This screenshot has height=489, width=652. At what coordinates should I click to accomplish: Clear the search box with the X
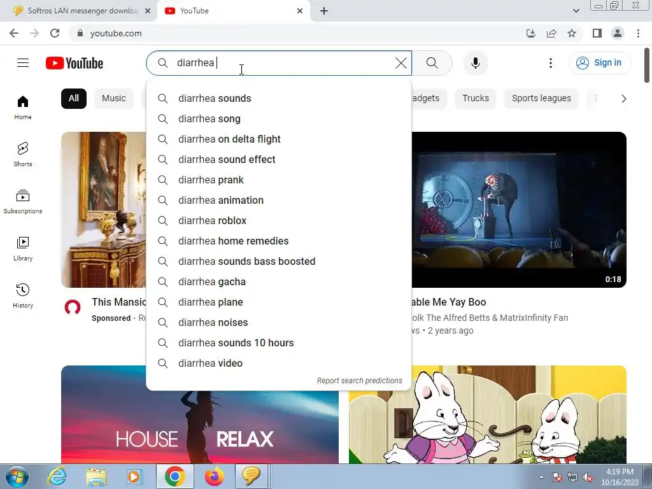pos(401,63)
